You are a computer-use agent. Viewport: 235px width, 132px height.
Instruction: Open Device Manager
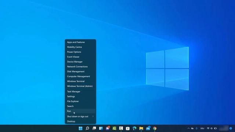80,62
